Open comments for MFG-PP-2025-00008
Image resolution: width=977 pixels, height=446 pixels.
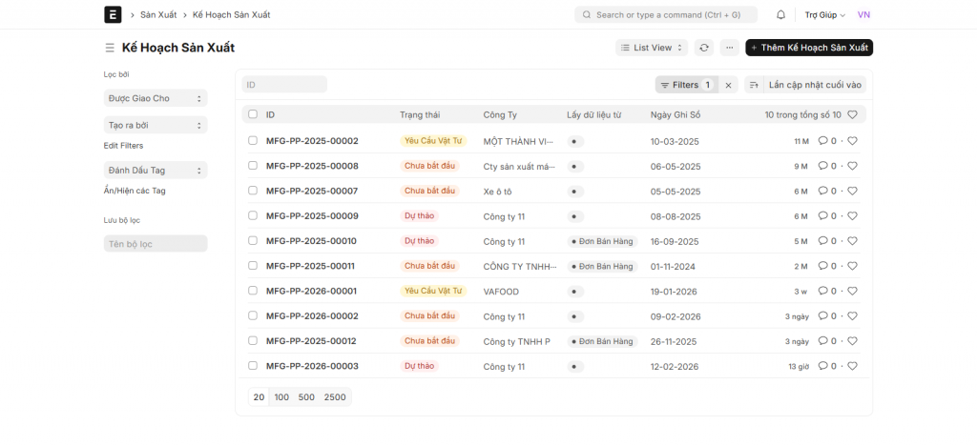click(827, 166)
